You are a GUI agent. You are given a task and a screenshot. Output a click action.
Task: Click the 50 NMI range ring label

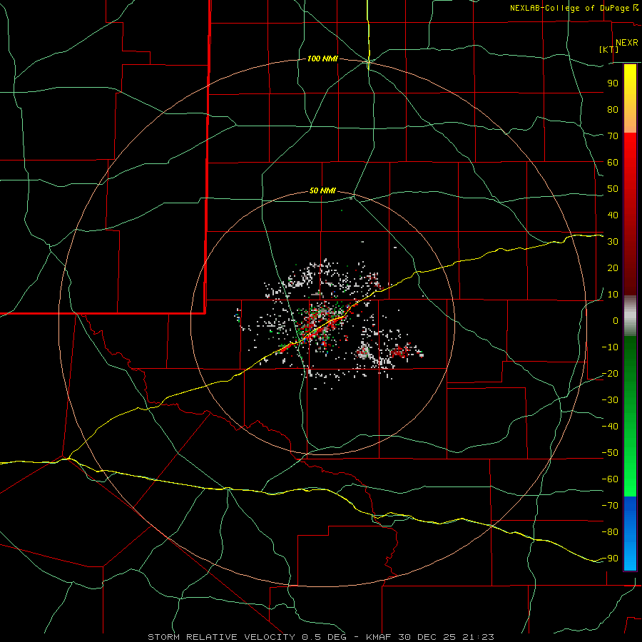tap(322, 190)
